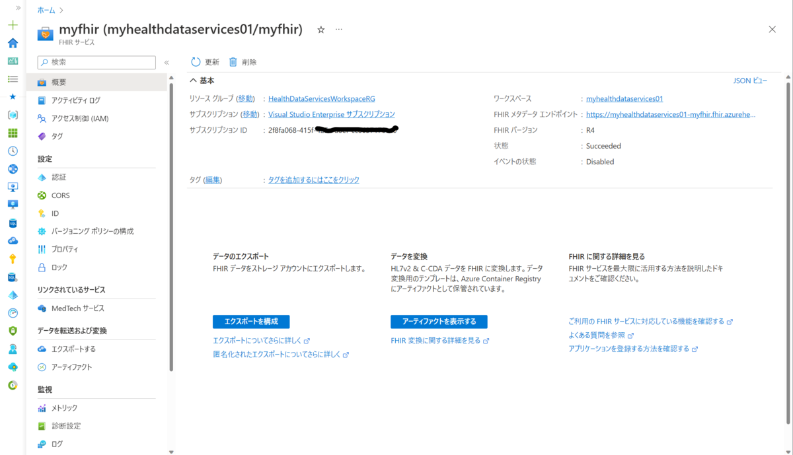Image resolution: width=793 pixels, height=455 pixels.
Task: Expand the far-left portal menu chevrons
Action: [18, 8]
